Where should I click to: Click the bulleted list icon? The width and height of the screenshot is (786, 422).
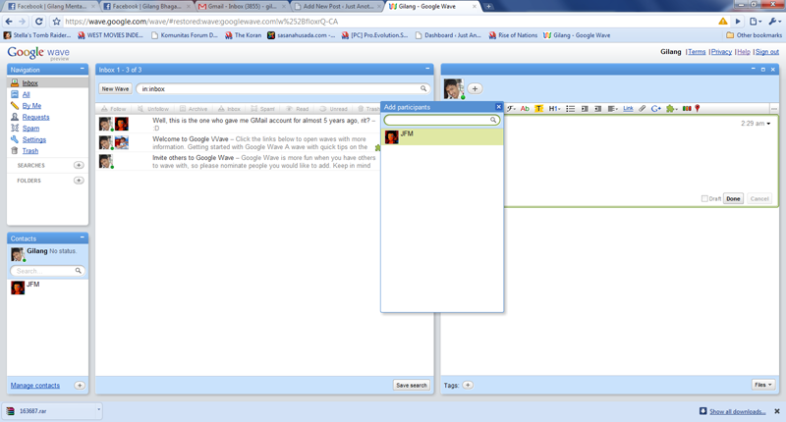[570, 109]
